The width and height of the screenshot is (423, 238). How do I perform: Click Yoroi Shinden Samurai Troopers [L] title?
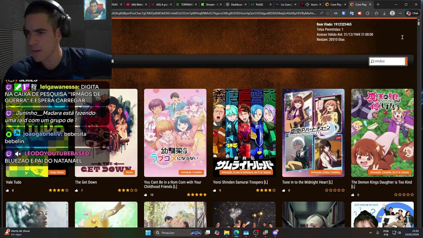tap(241, 182)
